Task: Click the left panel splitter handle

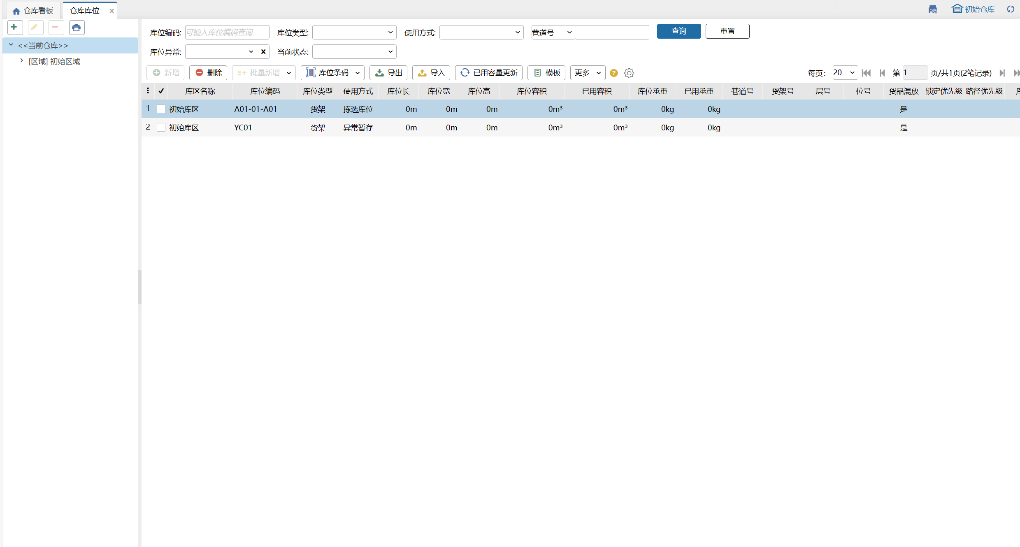Action: [140, 287]
